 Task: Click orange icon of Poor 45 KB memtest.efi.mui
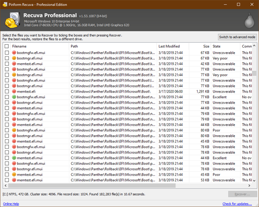click(x=14, y=174)
